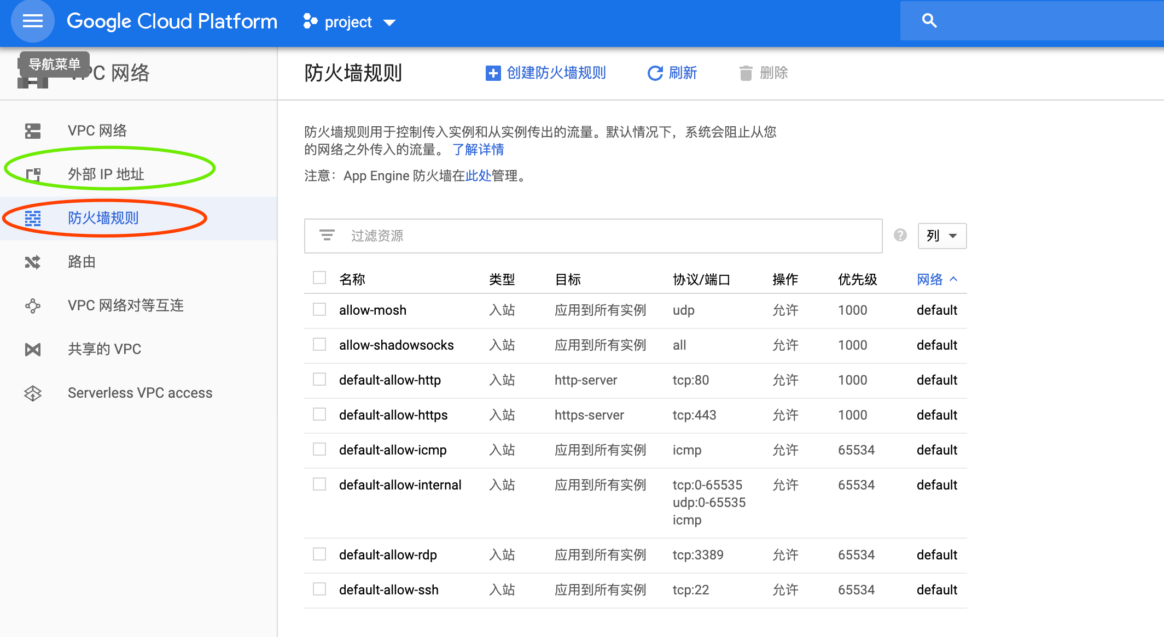1164x637 pixels.
Task: Click the 名称 column header
Action: (x=352, y=279)
